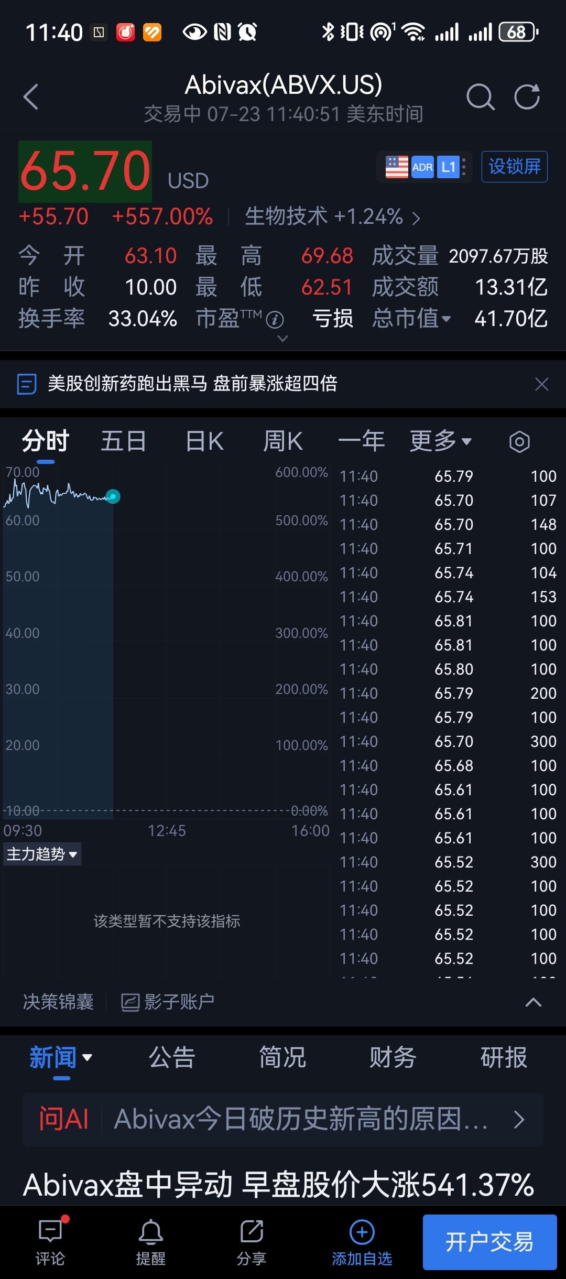Open the news document icon in banner

27,384
